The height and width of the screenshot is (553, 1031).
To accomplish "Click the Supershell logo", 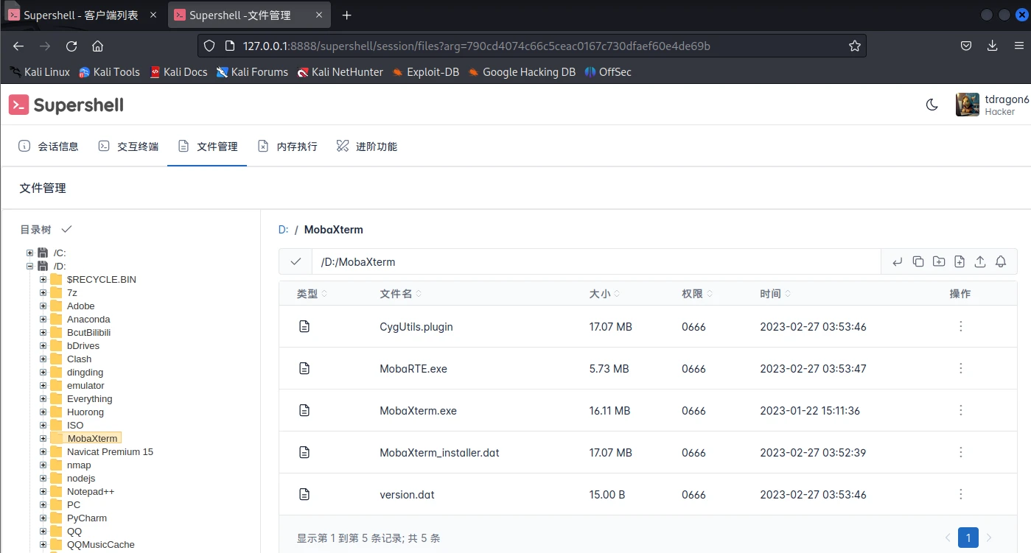I will coord(66,105).
